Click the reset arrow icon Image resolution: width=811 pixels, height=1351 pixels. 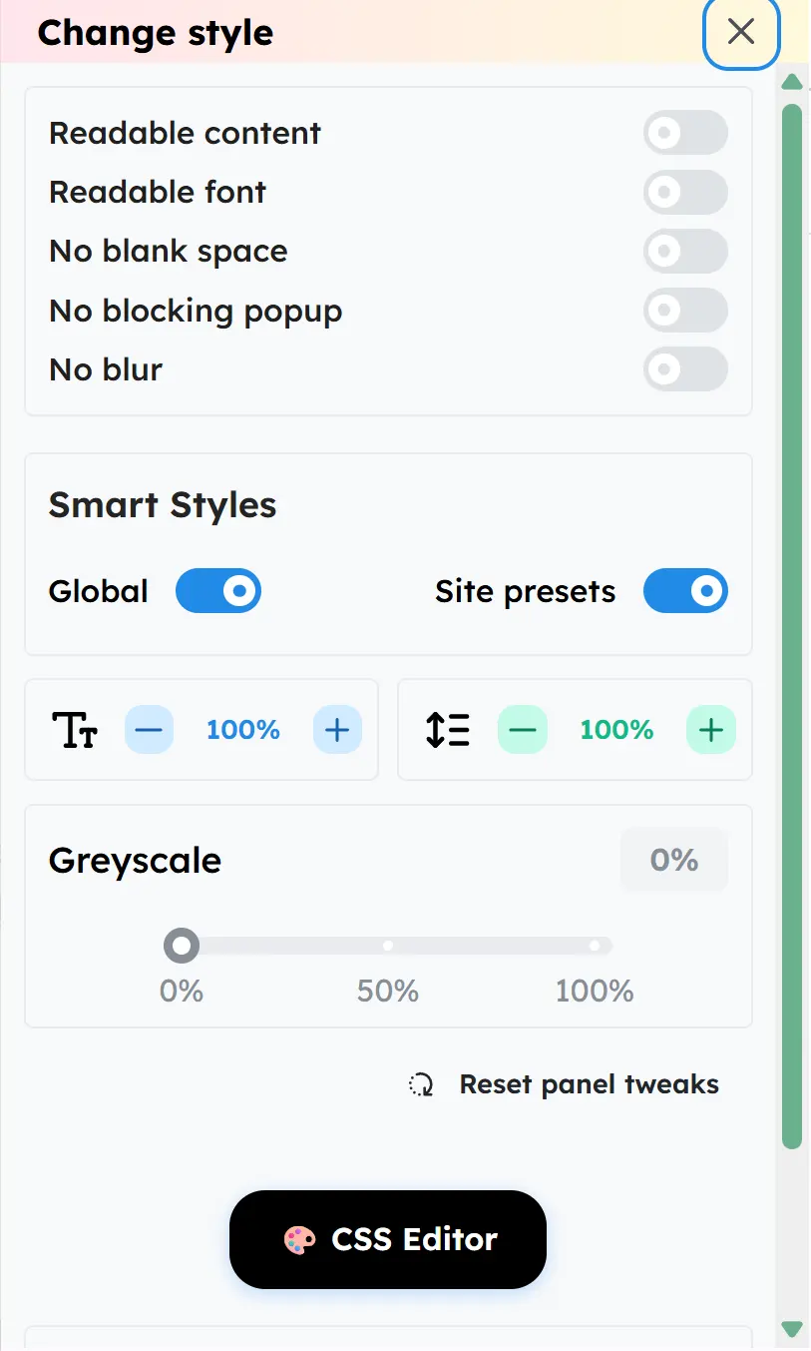click(x=421, y=1084)
